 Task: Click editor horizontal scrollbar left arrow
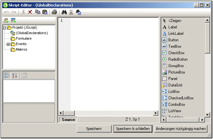(x=61, y=113)
